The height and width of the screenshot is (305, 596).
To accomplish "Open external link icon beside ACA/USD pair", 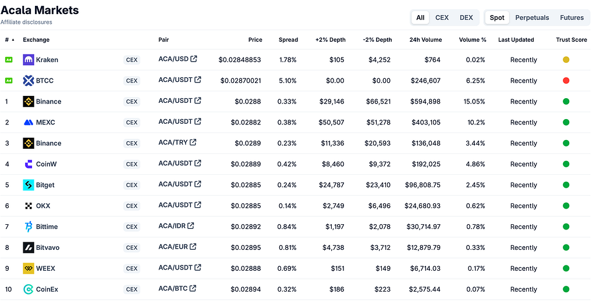I will [194, 59].
